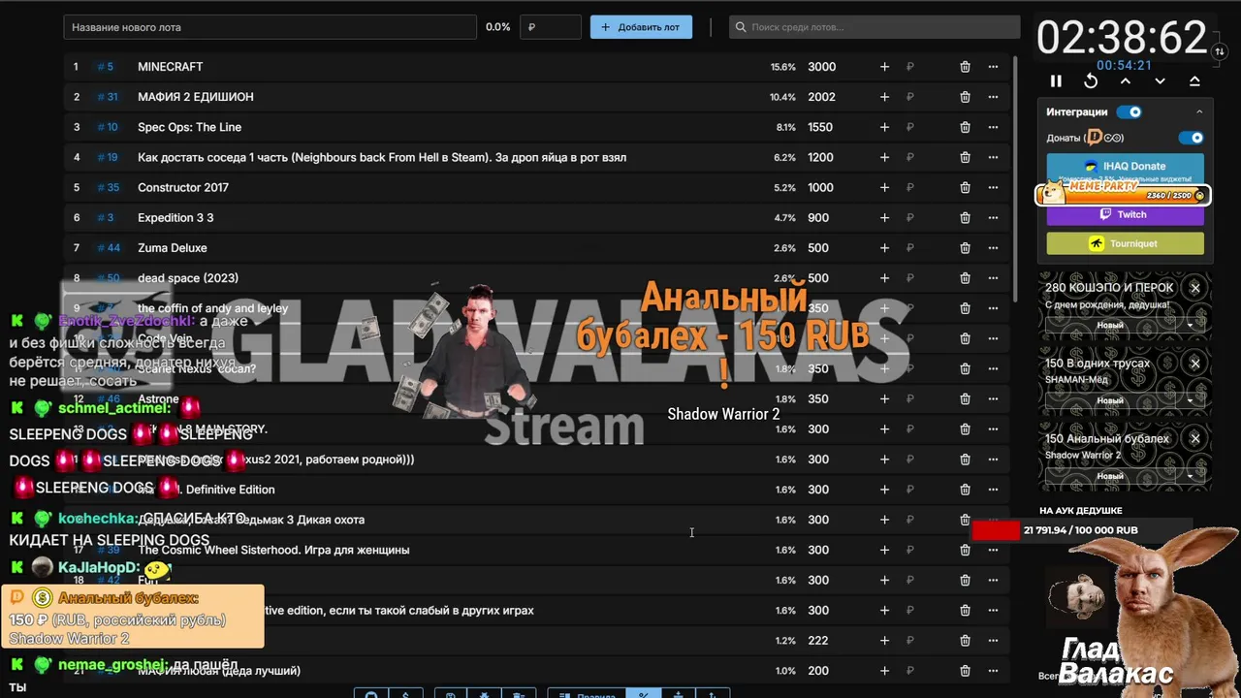The height and width of the screenshot is (698, 1241).
Task: Delete the dead space (2023) lot
Action: coord(965,278)
